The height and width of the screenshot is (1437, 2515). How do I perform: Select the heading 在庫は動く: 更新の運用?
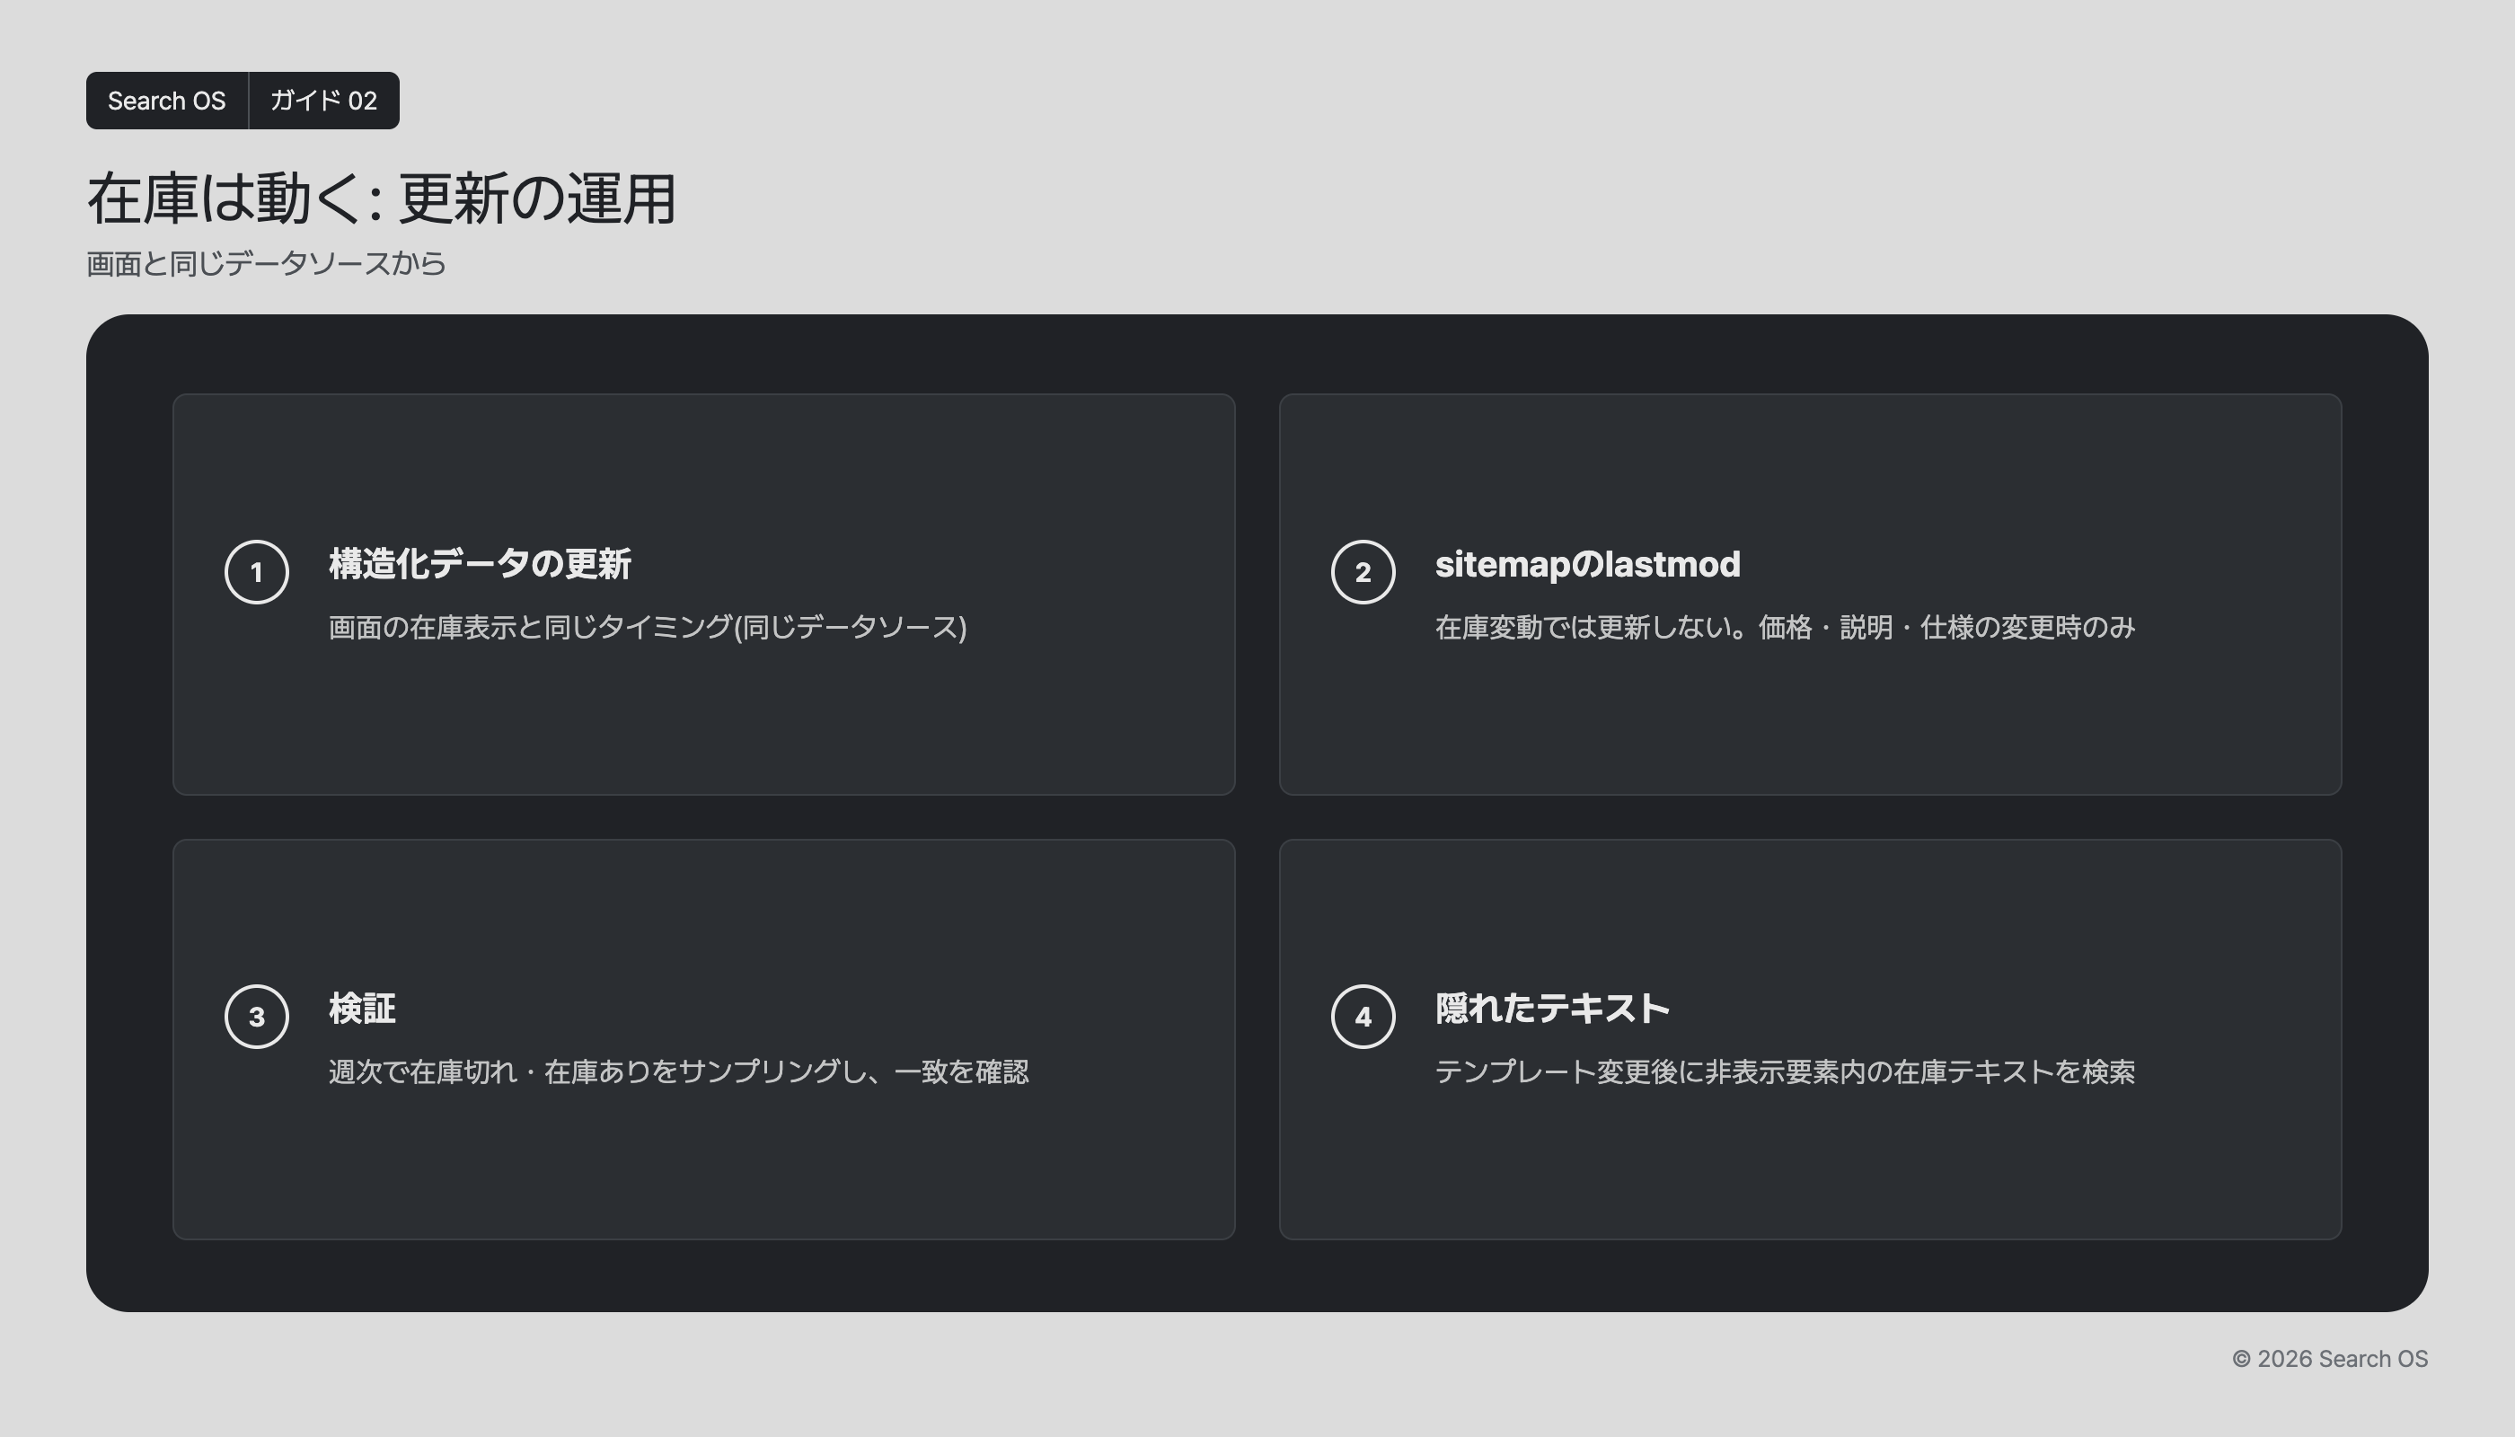pos(381,198)
